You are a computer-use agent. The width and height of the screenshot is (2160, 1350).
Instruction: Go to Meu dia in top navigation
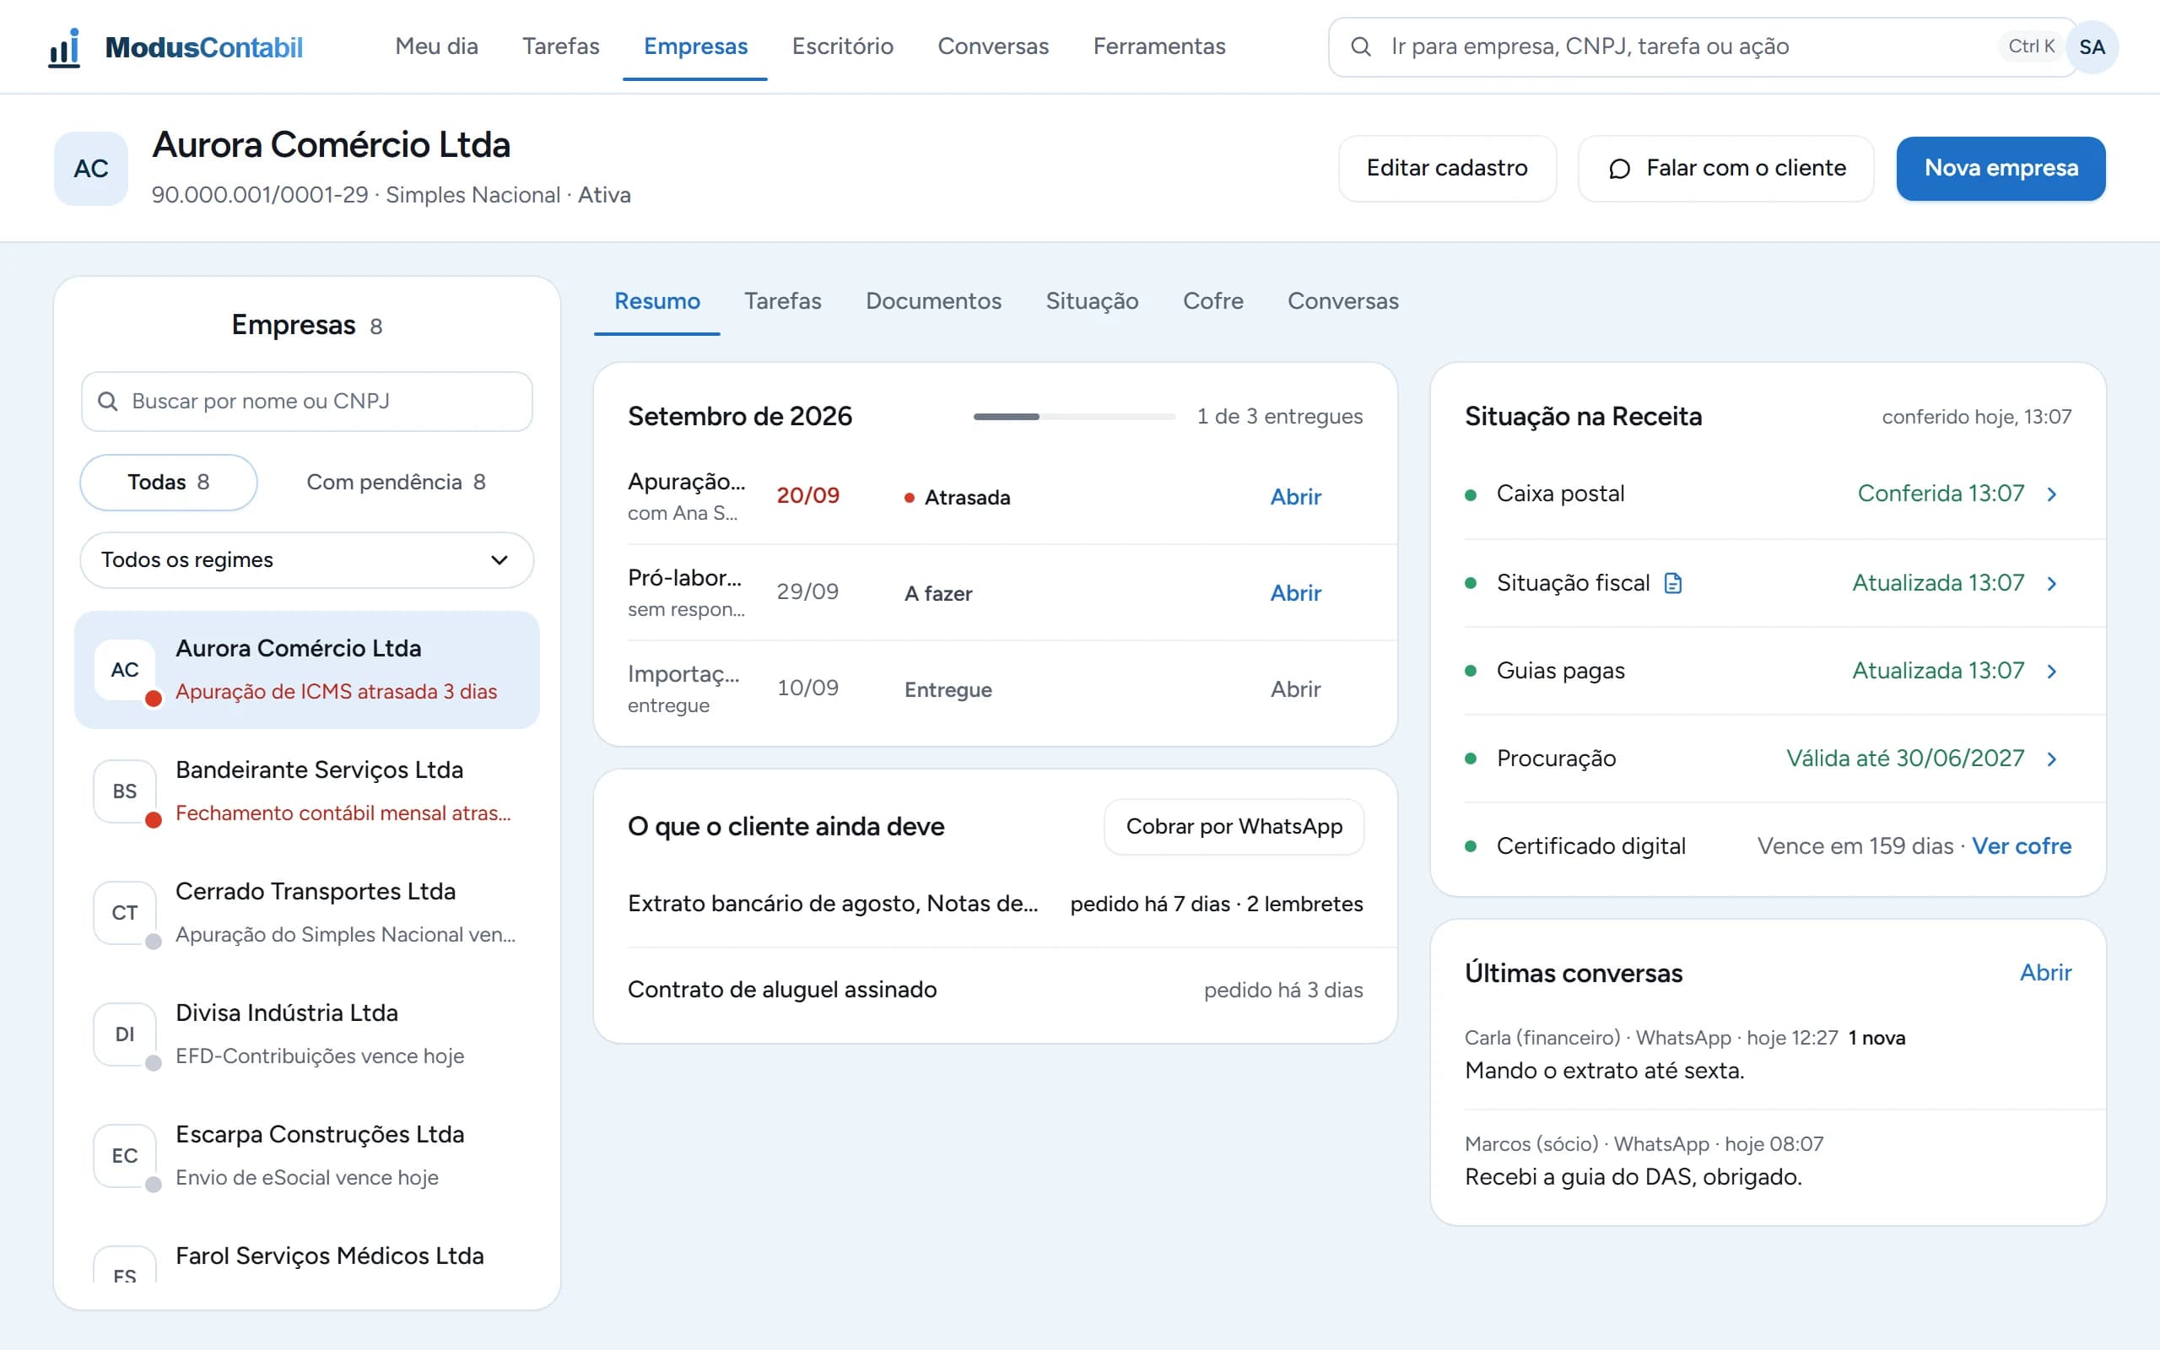pyautogui.click(x=436, y=46)
